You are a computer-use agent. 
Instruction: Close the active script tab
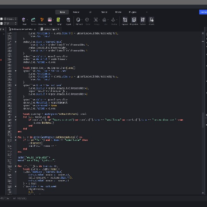pos(59,29)
